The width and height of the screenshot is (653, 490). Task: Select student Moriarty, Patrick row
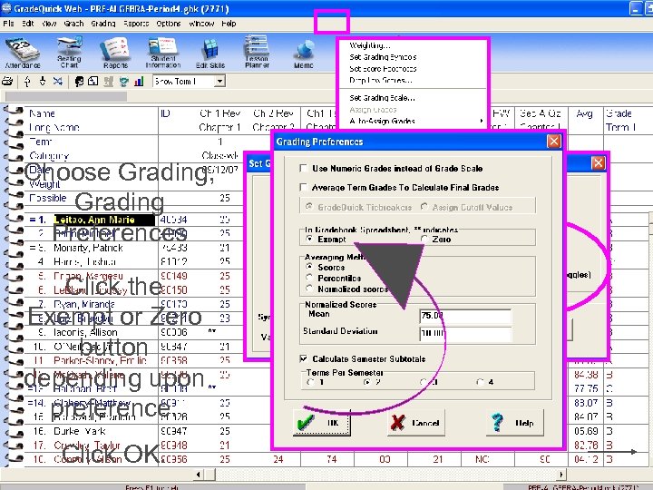coord(88,248)
